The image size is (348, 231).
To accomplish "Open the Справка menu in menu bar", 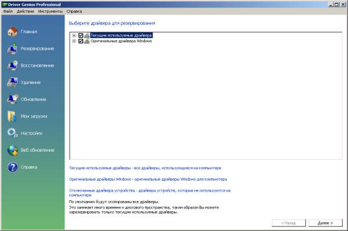I will pos(74,12).
